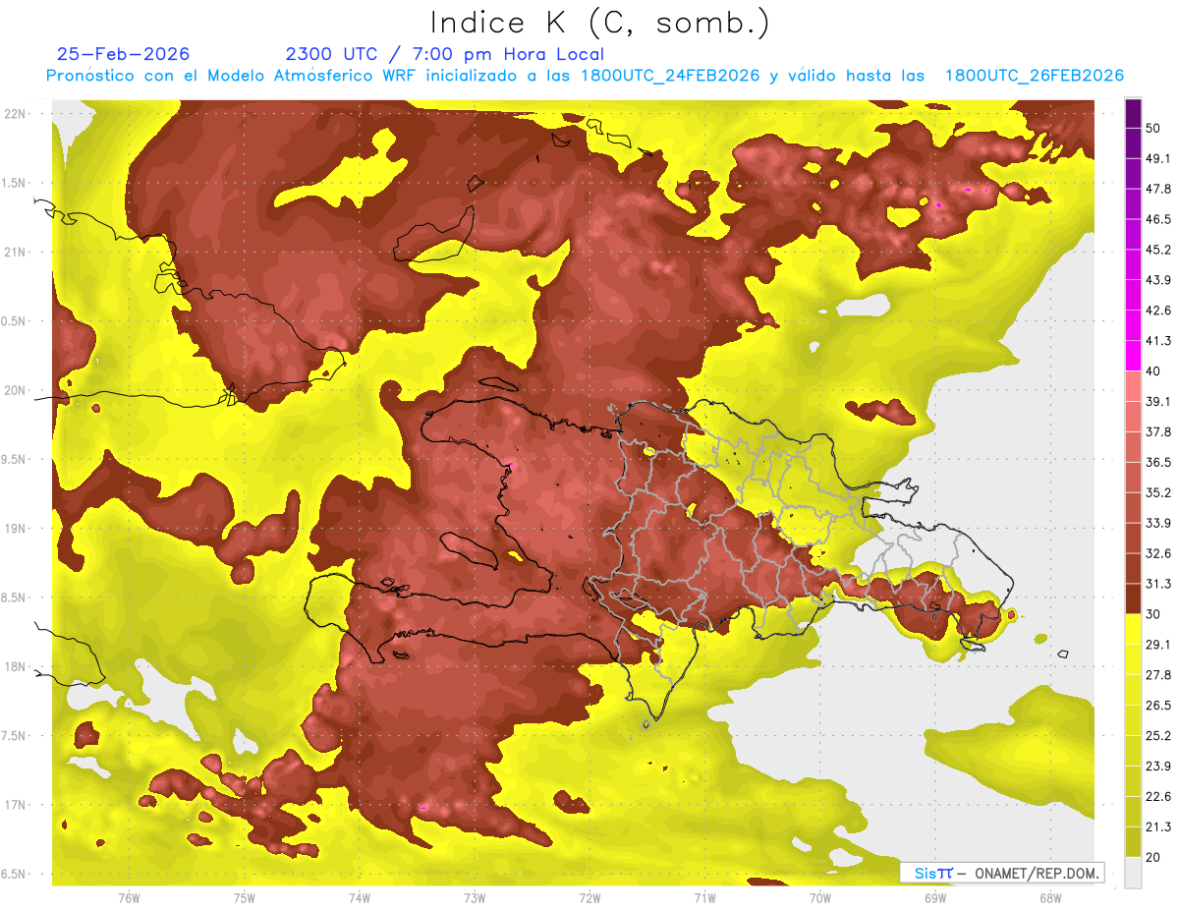Click the '69W' longitude label
1179x911 pixels.
pyautogui.click(x=935, y=898)
